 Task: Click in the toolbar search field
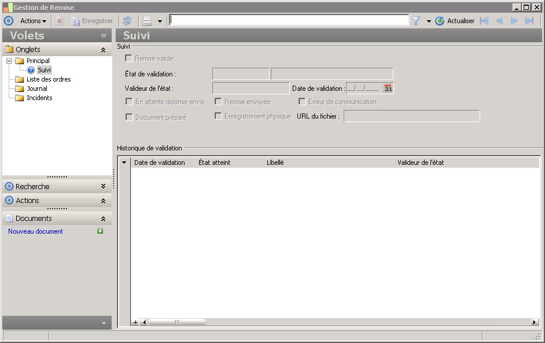[289, 20]
